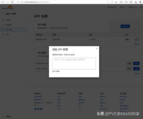Open the browser collections icon
The image size is (143, 119).
tap(131, 2)
